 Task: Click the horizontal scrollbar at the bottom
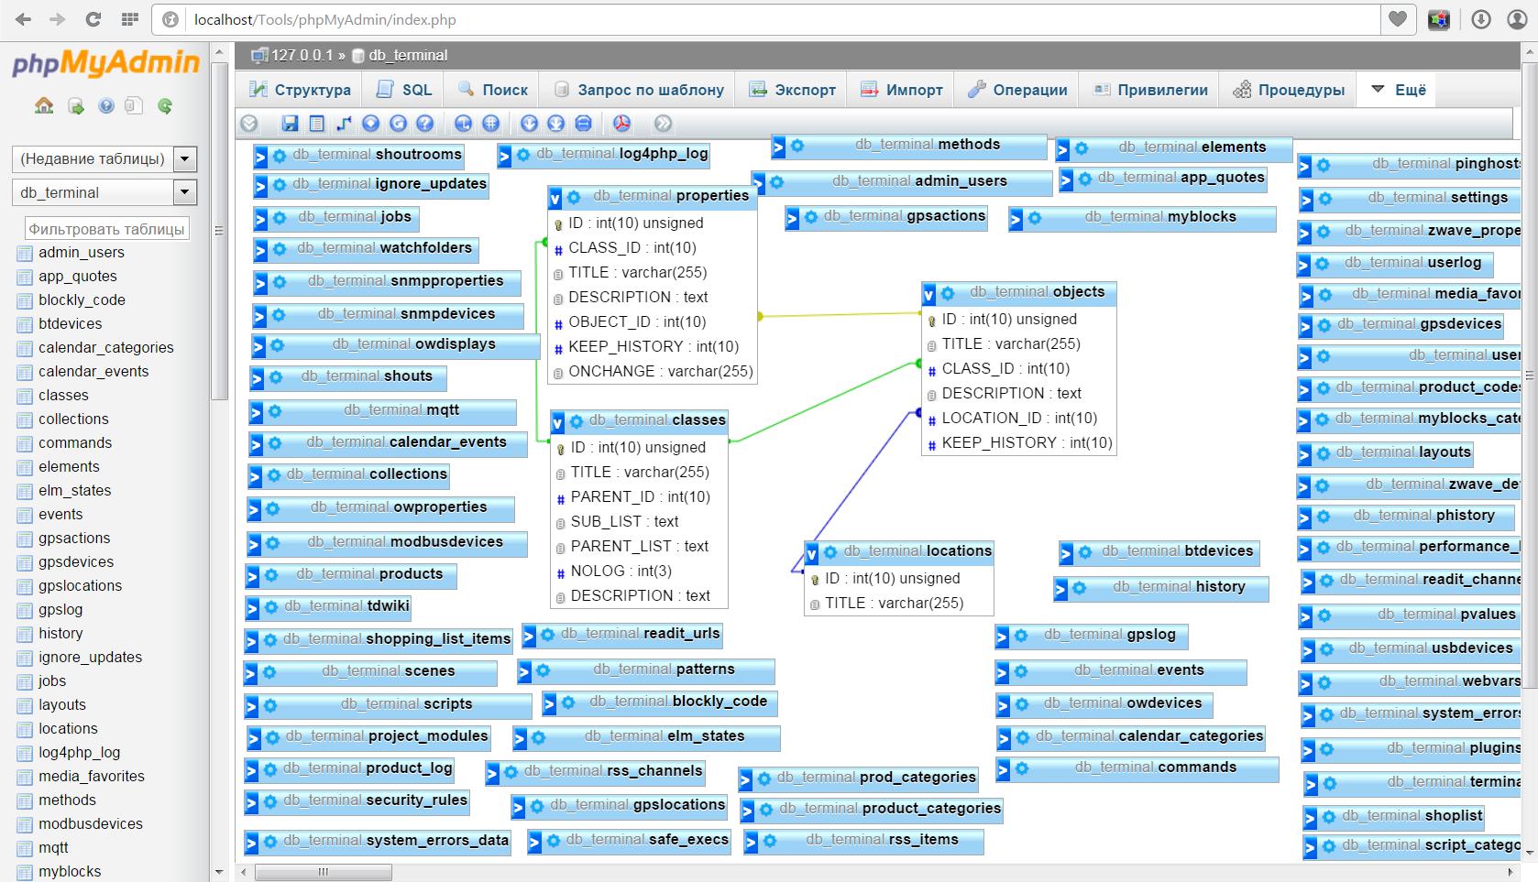pos(323,872)
